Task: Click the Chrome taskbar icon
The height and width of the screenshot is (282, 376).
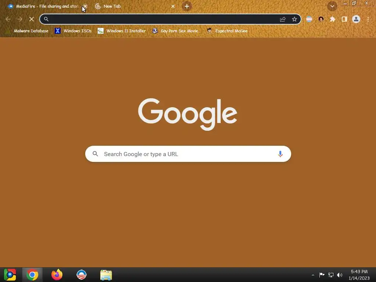Action: click(32, 275)
